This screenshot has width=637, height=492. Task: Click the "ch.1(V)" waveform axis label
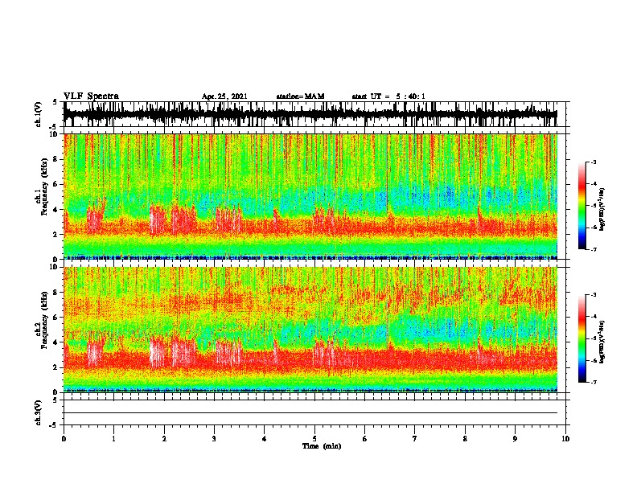coord(38,114)
